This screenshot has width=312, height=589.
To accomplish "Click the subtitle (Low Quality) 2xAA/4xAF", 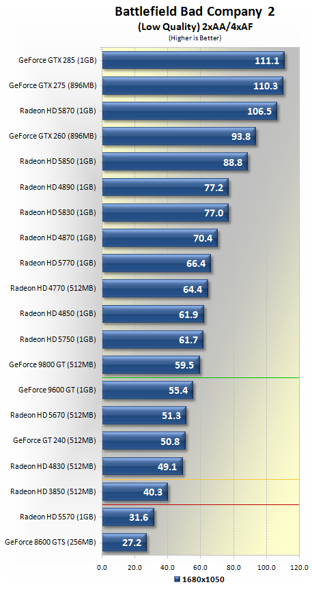I will click(x=195, y=27).
